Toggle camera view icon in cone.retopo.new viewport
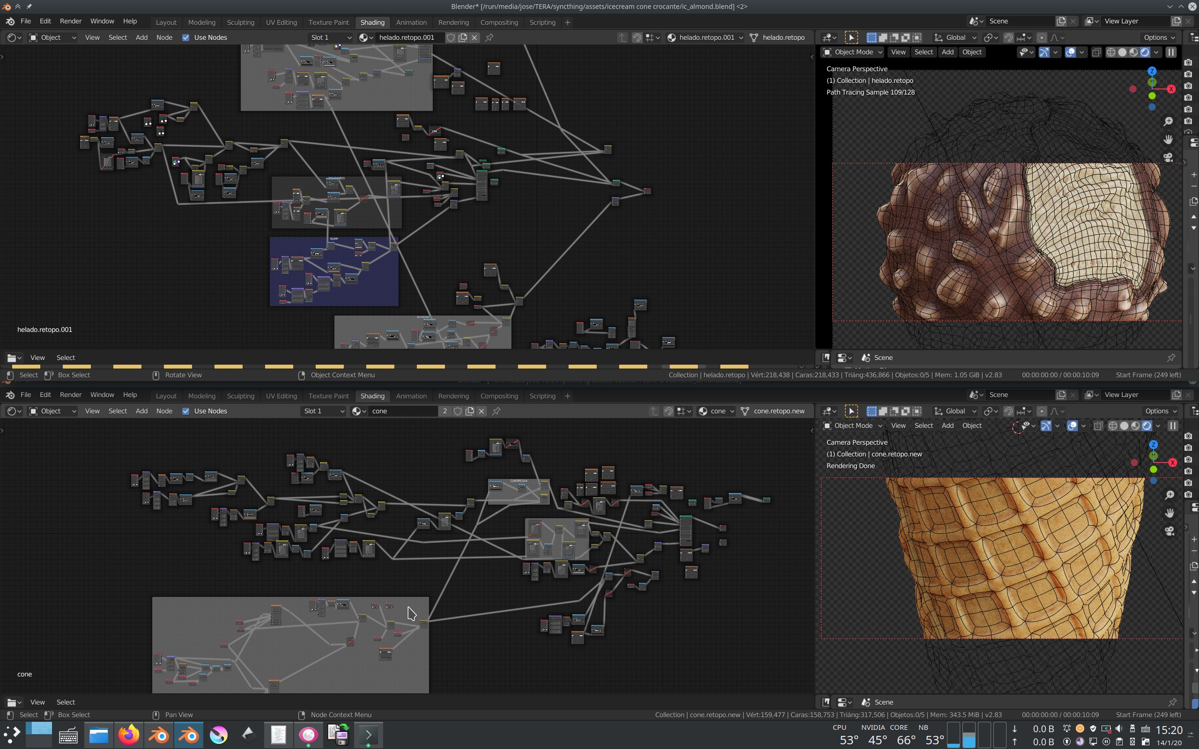 click(x=1169, y=531)
